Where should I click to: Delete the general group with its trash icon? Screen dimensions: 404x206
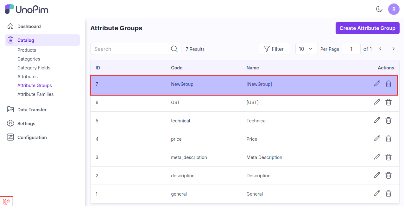(x=388, y=193)
